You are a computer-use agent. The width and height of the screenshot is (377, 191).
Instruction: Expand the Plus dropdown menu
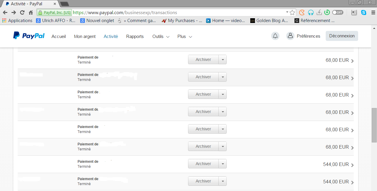185,36
